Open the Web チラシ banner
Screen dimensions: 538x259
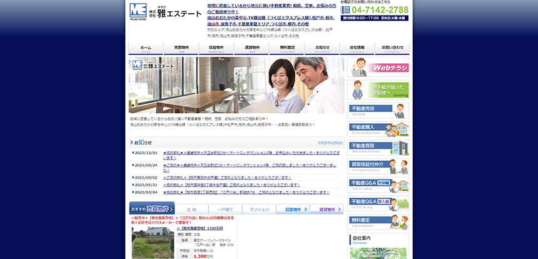(x=378, y=67)
